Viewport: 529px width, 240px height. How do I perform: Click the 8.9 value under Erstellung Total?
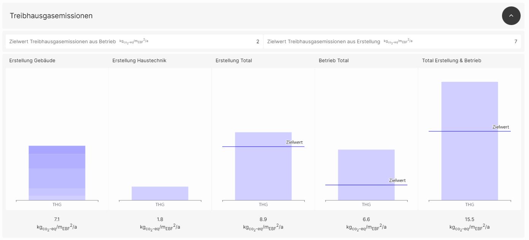point(263,219)
